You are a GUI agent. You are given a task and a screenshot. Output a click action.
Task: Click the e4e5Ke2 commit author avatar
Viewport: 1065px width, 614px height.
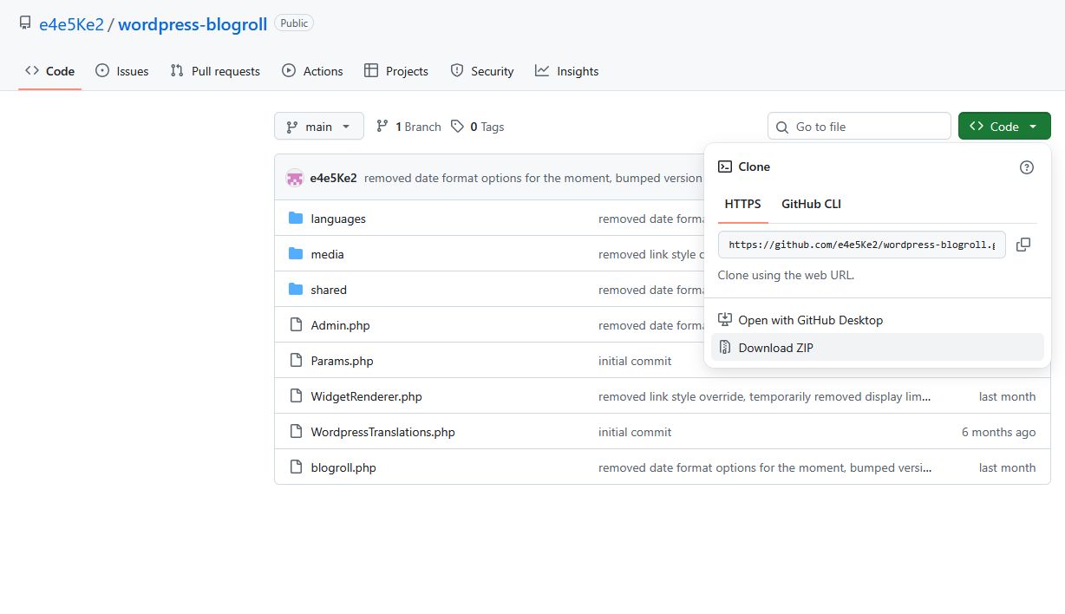coord(295,178)
